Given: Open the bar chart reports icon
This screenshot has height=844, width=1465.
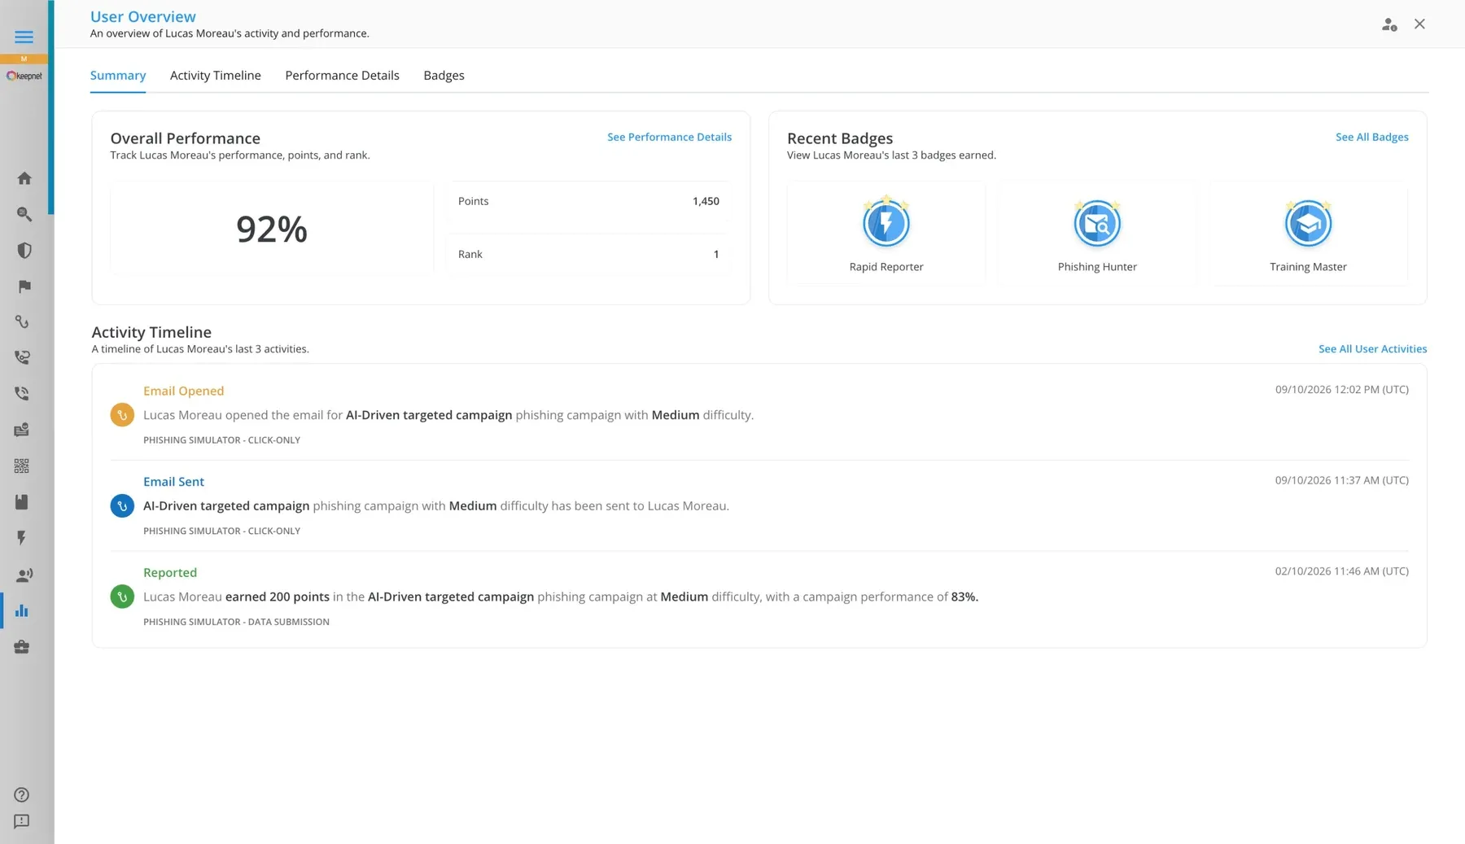Looking at the screenshot, I should [x=22, y=610].
